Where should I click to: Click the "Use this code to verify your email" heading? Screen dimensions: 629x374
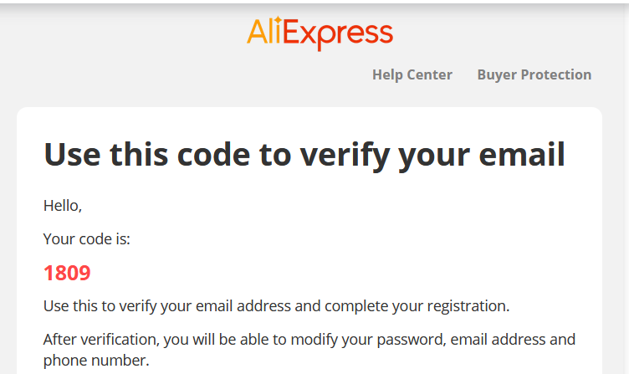click(304, 156)
